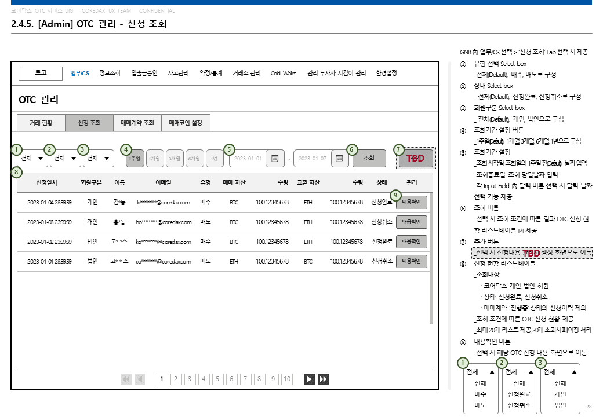Go to page 1
Image resolution: width=603 pixels, height=417 pixels.
coord(162,379)
